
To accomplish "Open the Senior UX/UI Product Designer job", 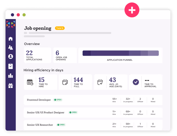I will [x=93, y=113].
